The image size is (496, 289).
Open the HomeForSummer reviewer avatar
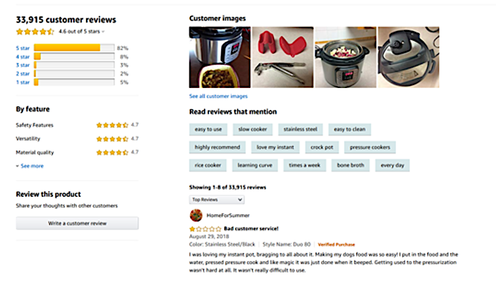196,215
